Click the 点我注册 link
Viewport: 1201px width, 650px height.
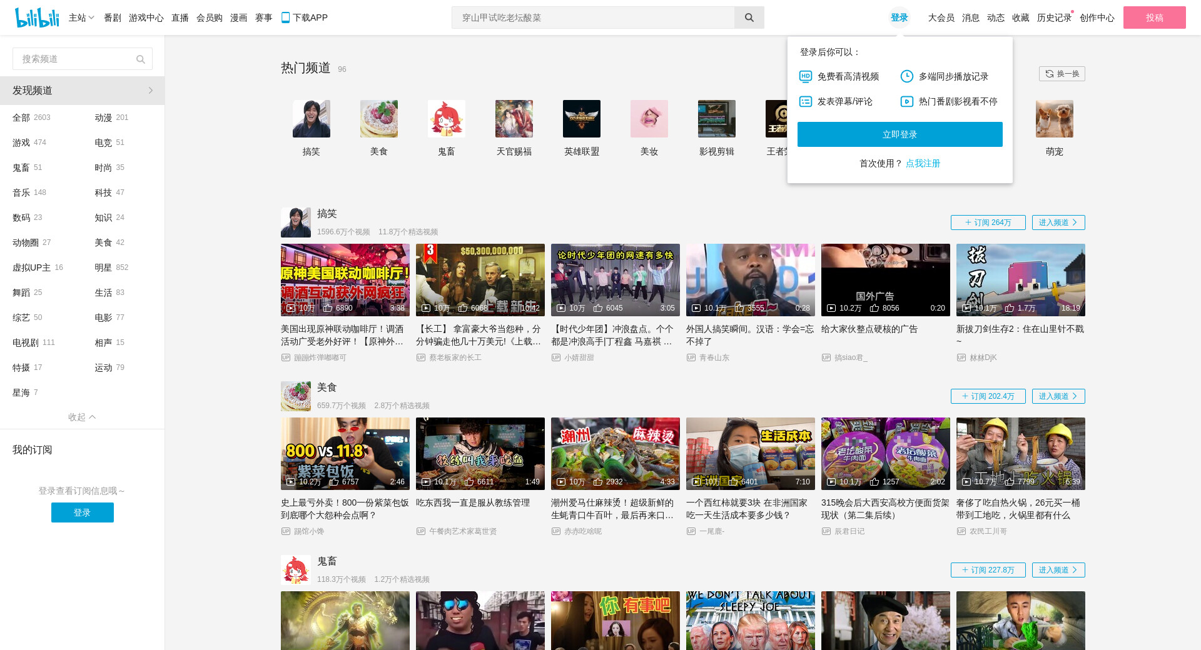pos(923,163)
